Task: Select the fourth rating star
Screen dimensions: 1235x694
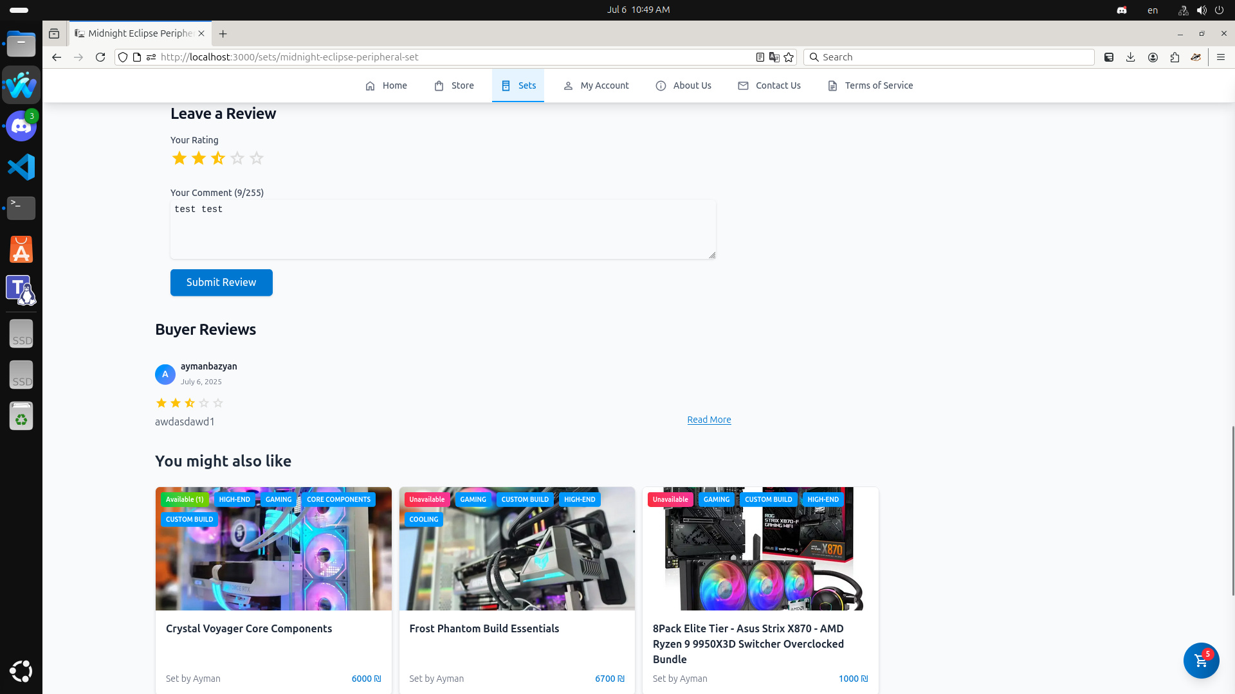Action: [237, 158]
